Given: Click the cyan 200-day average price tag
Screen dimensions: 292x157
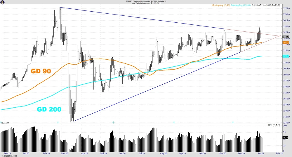Looking at the screenshot, I should [286, 56].
